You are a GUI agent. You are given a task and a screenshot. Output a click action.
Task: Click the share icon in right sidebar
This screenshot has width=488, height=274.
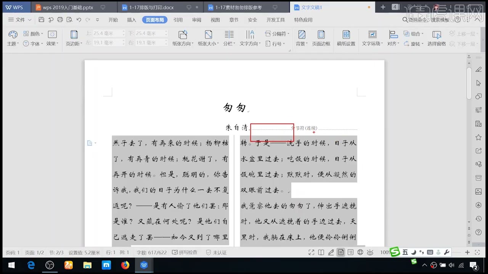click(478, 151)
